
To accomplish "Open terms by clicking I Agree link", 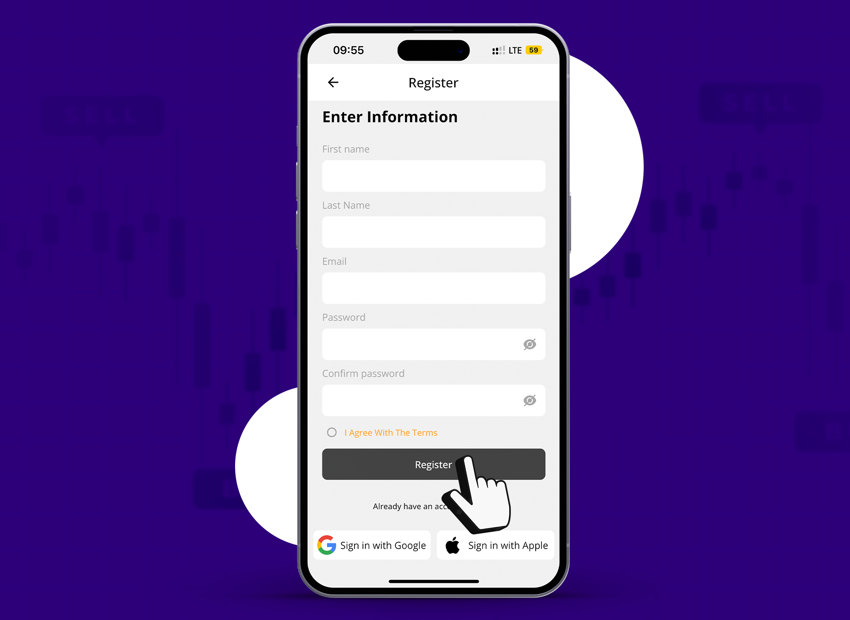I will pyautogui.click(x=390, y=433).
